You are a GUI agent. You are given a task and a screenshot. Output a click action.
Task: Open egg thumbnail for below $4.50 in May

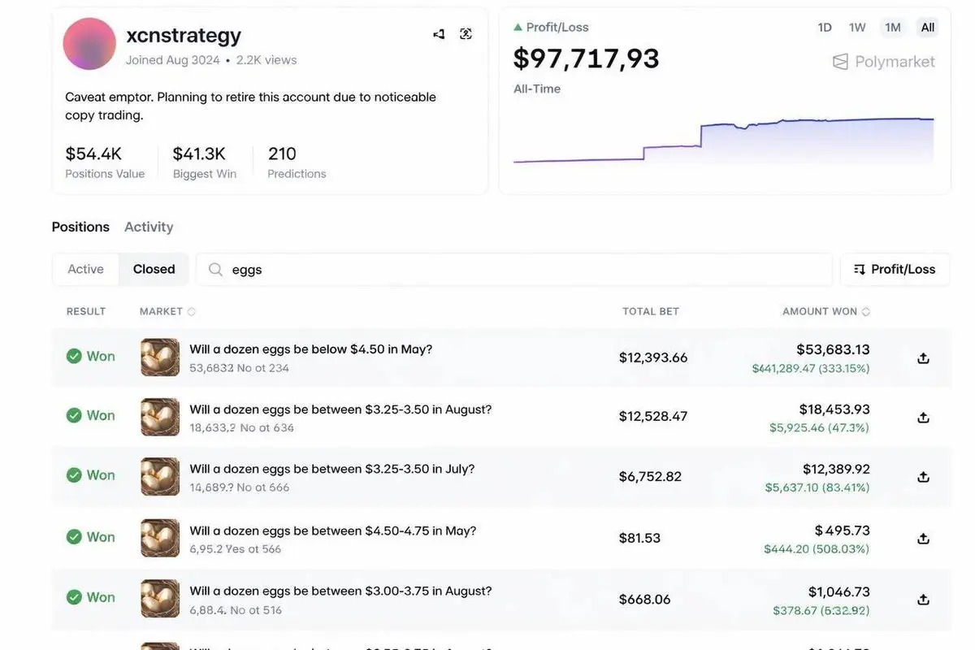click(160, 357)
